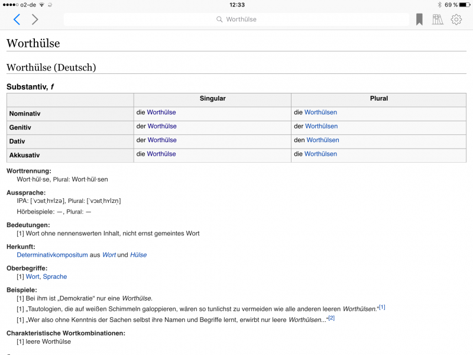The width and height of the screenshot is (473, 355).
Task: Open the settings gear
Action: click(x=456, y=20)
